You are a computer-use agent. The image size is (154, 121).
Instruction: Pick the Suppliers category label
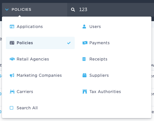pyautogui.click(x=99, y=75)
